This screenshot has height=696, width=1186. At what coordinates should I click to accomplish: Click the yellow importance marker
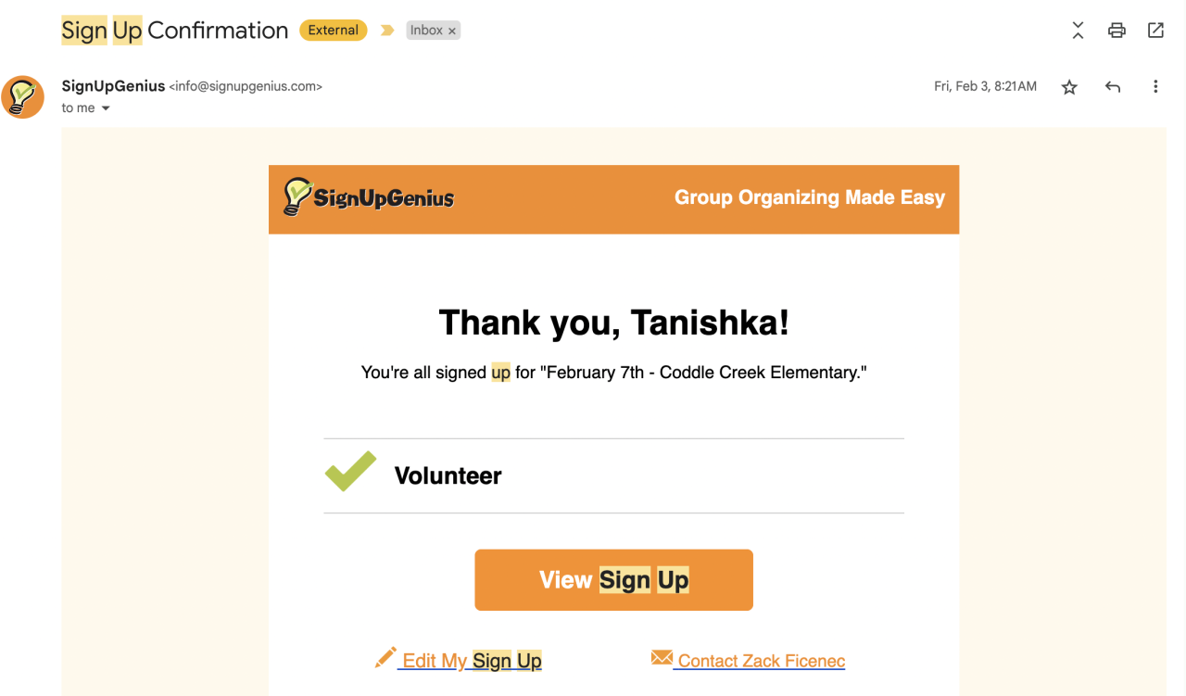[387, 31]
